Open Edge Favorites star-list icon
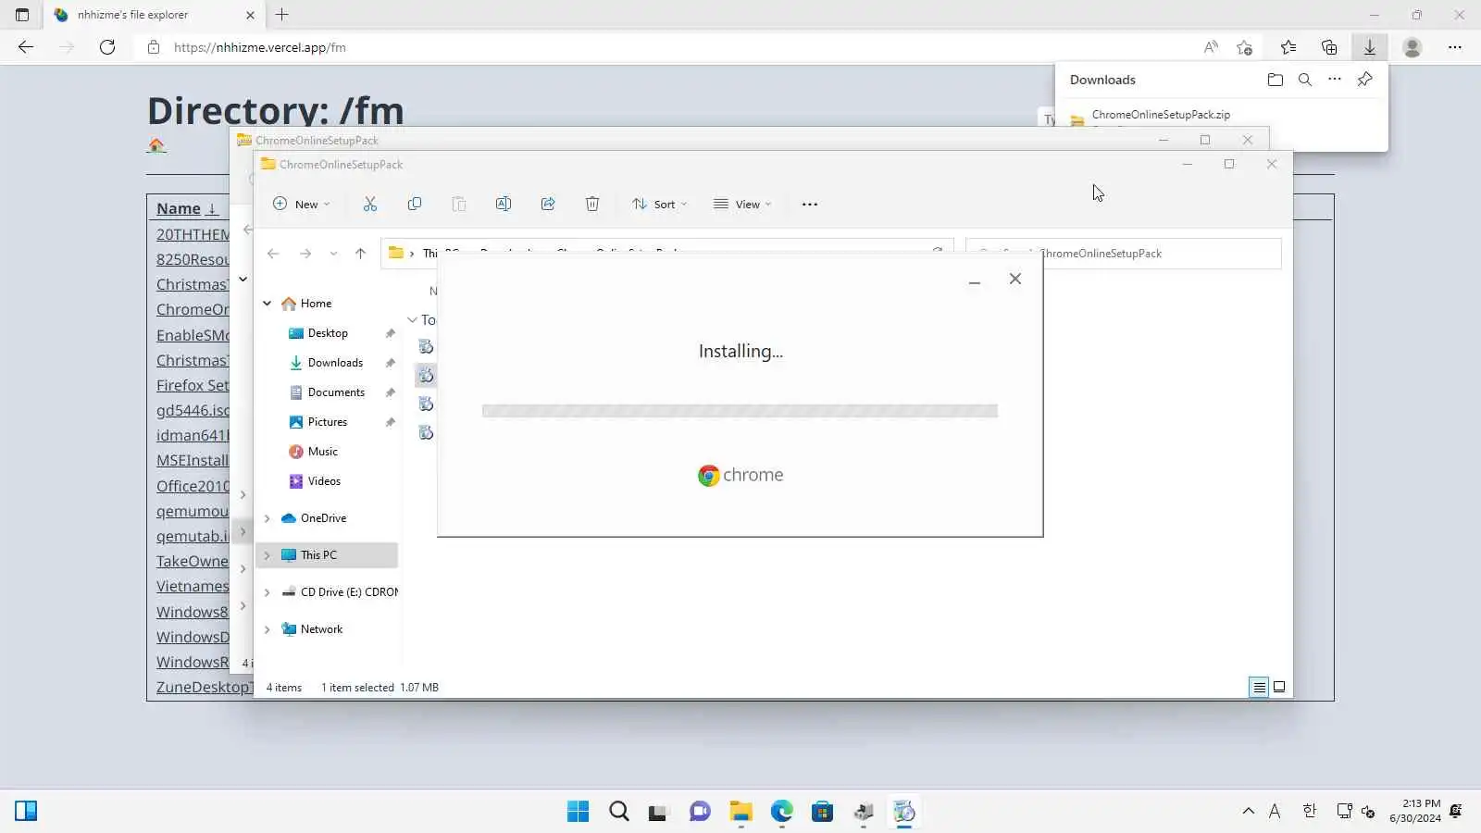 pyautogui.click(x=1288, y=47)
